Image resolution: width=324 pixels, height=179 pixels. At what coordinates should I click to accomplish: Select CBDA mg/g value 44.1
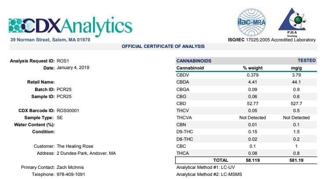(296, 82)
